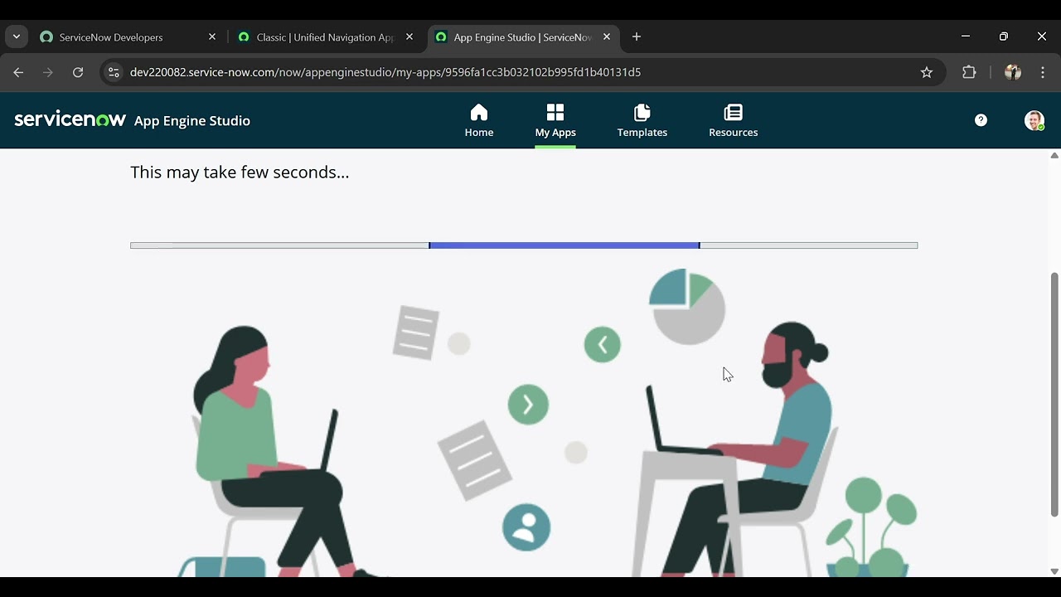
Task: Click the scrollbar down arrow
Action: coord(1054,571)
